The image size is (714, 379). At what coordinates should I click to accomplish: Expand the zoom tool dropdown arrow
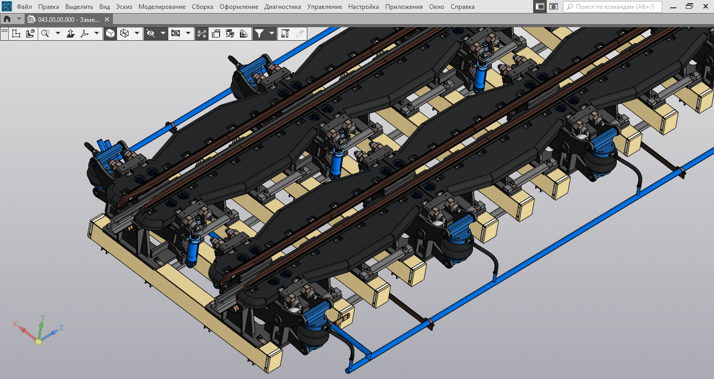(57, 33)
